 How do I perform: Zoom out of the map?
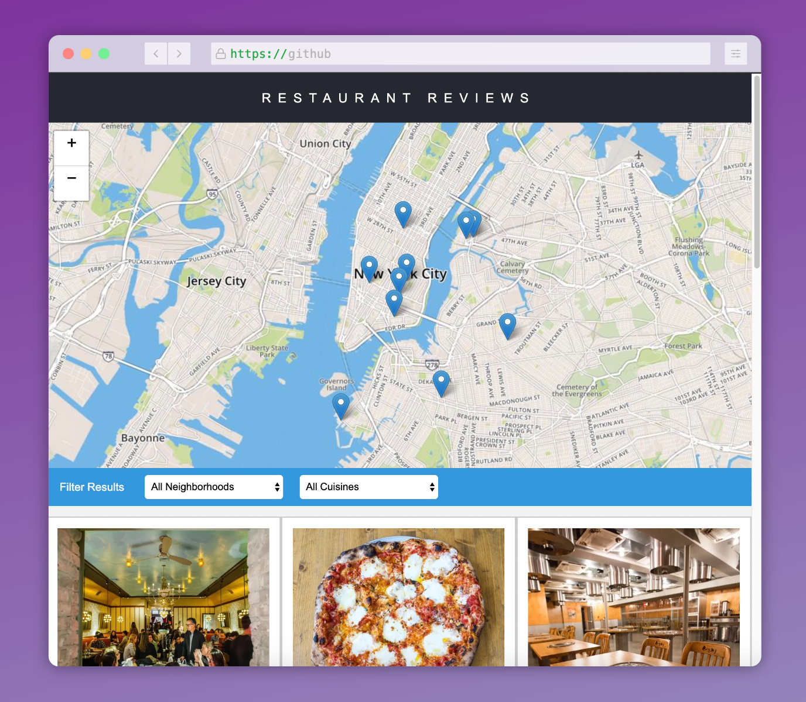[71, 178]
